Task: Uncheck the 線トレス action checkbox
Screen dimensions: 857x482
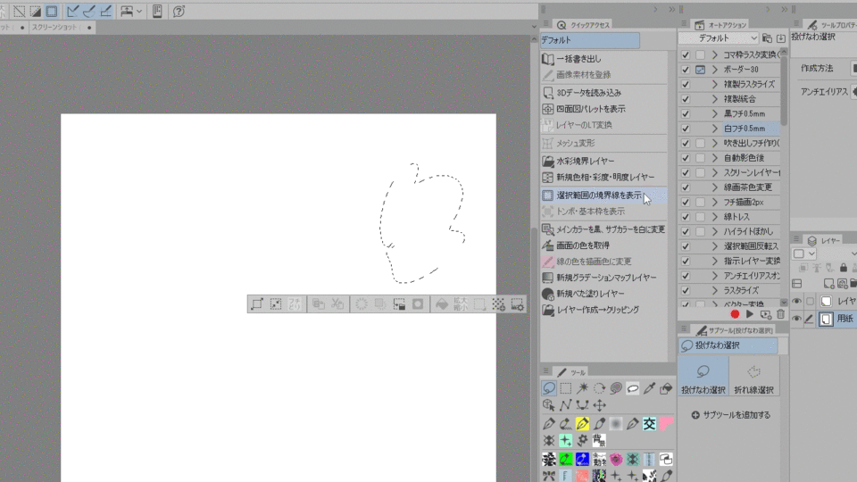Action: point(686,217)
